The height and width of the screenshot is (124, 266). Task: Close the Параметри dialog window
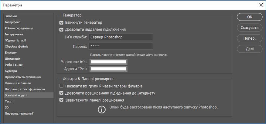(x=261, y=5)
